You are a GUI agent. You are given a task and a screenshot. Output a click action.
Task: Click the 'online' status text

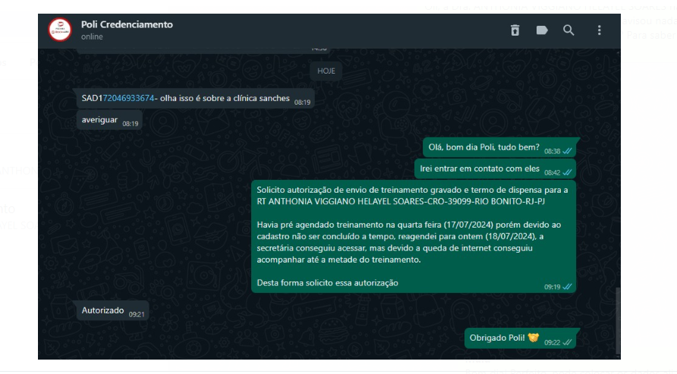[x=92, y=36]
